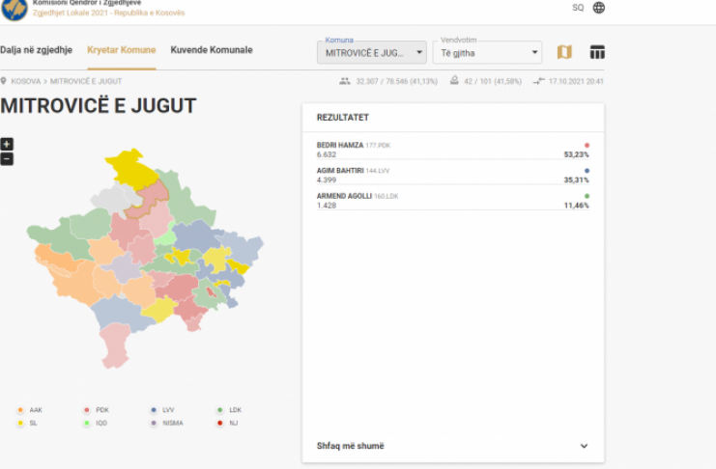
Task: Click the SQ language selector
Action: click(578, 8)
